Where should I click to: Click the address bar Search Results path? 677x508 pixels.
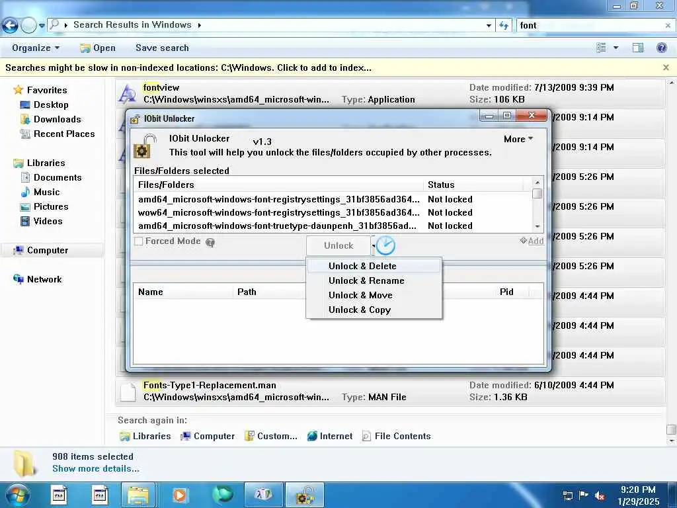(x=132, y=25)
